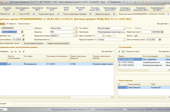The image size is (170, 112).
Task: Open the Смена статуса dropdown menu
Action: tap(24, 24)
